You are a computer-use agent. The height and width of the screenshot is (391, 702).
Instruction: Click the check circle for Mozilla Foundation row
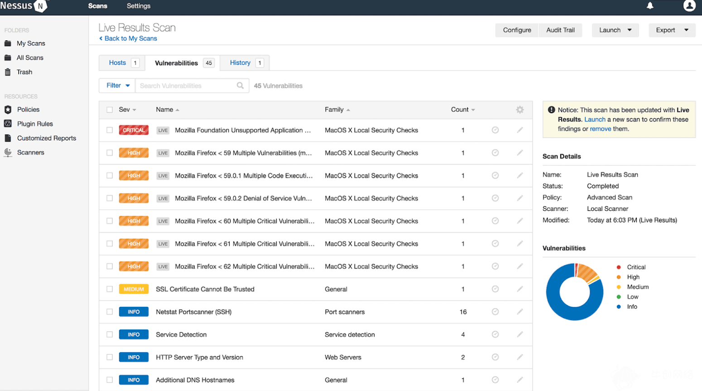(495, 130)
